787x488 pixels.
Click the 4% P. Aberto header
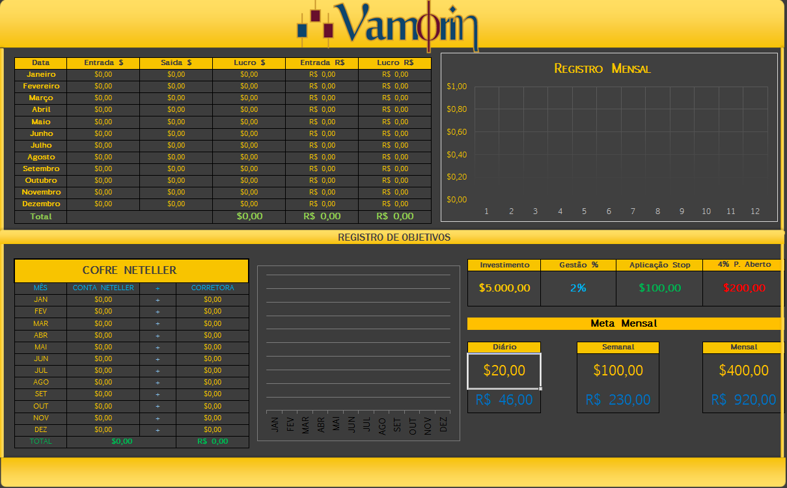click(743, 265)
